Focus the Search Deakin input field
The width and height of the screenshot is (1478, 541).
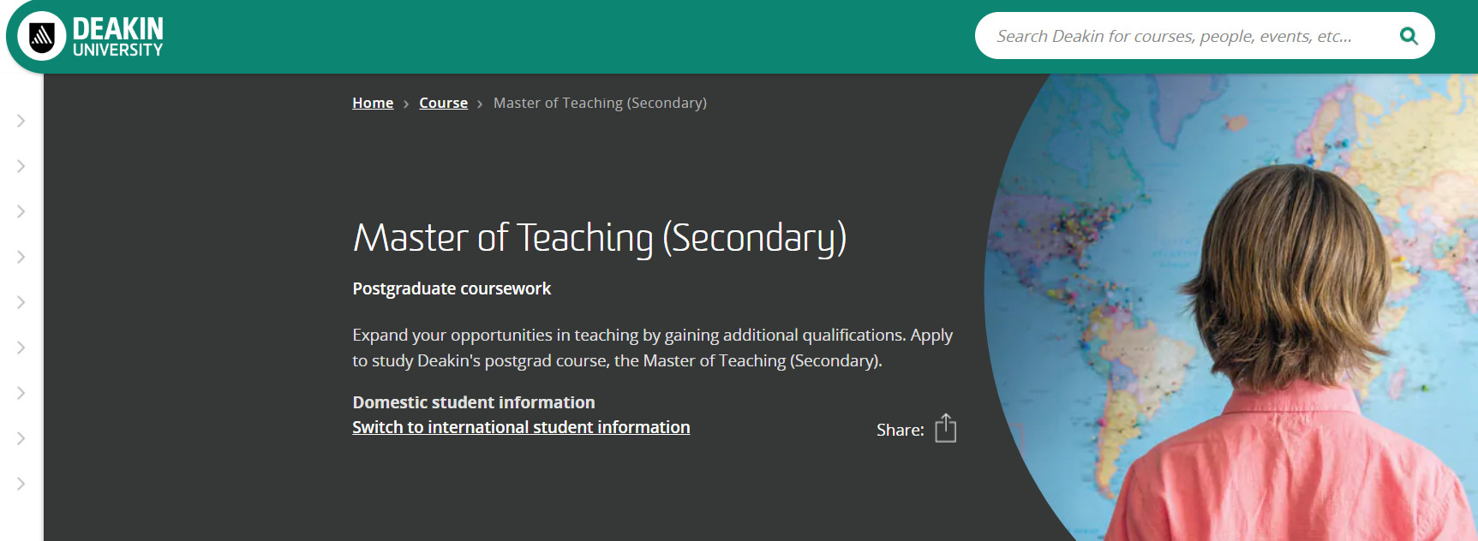[1187, 36]
